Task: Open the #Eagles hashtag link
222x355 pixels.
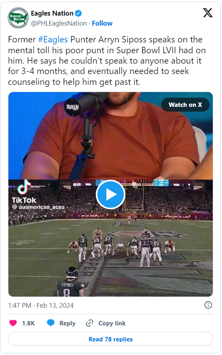Action: [53, 39]
